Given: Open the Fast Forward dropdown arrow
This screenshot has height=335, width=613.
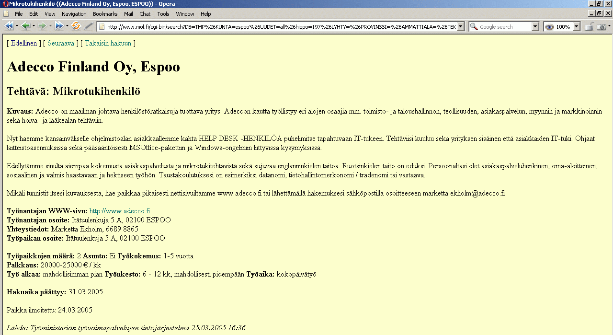Looking at the screenshot, I should point(67,26).
